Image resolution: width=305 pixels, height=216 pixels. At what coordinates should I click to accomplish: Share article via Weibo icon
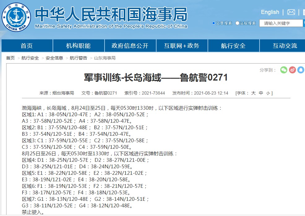(292, 70)
